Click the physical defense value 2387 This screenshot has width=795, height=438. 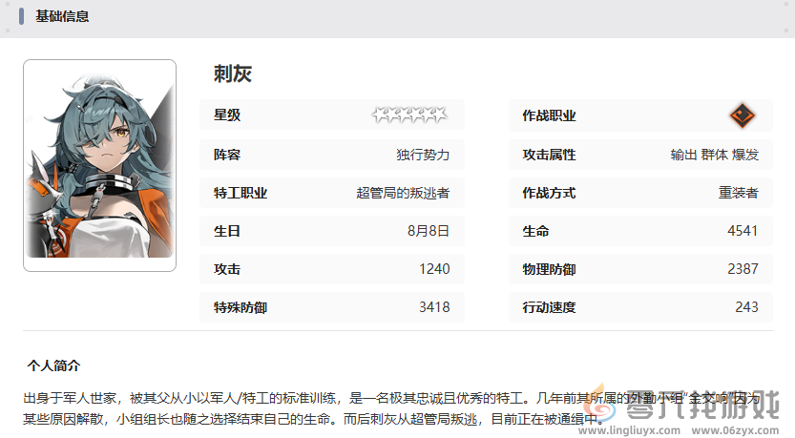(x=743, y=269)
